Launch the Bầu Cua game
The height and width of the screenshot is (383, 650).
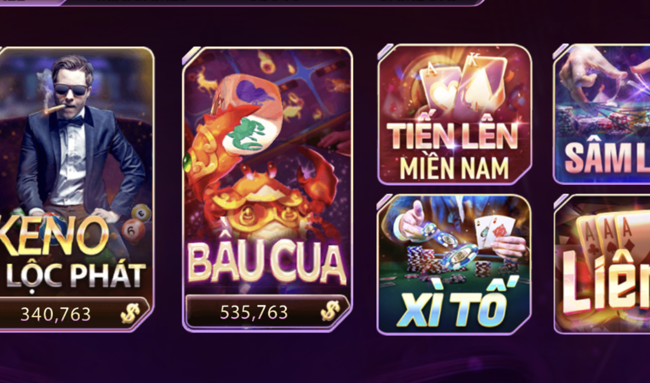267,189
